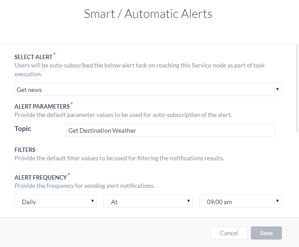Click the Alert Frequency required asterisk
Viewport: 299px width, 247px height.
pos(69,174)
